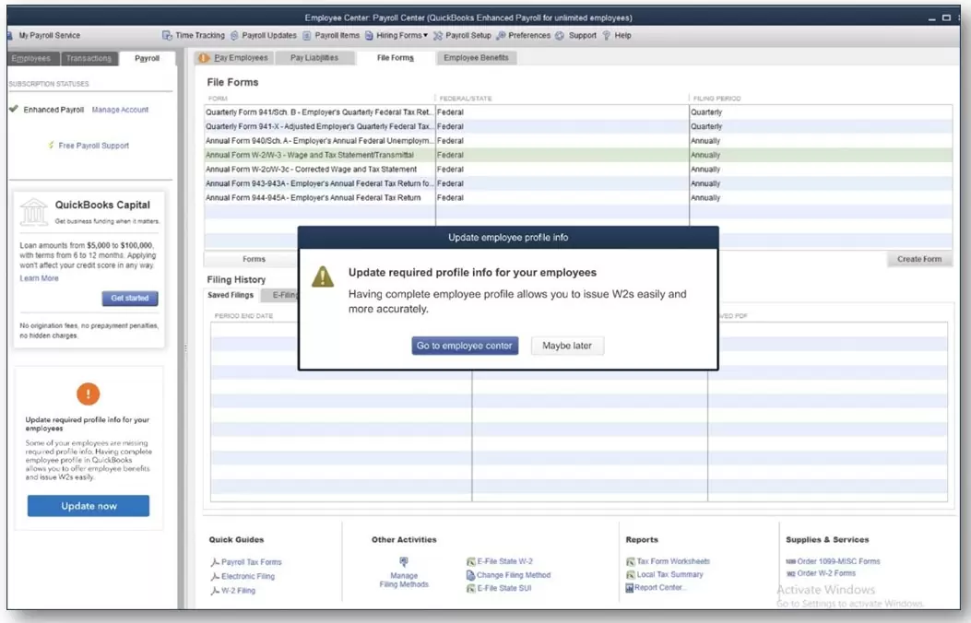Click the E-File State W-2 icon
The width and height of the screenshot is (971, 623).
[470, 561]
